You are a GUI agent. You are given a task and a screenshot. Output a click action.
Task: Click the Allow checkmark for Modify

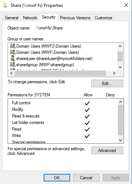(87, 110)
